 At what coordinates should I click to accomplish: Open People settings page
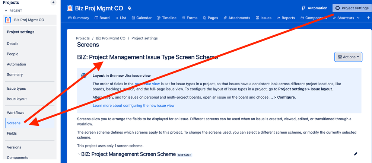coord(13,54)
